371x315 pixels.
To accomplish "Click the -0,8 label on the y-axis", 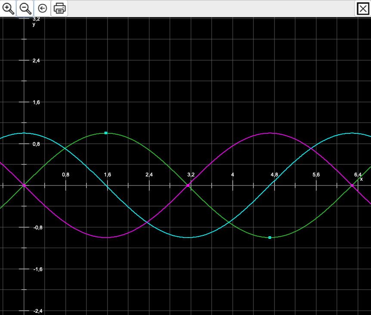I will 37,228.
